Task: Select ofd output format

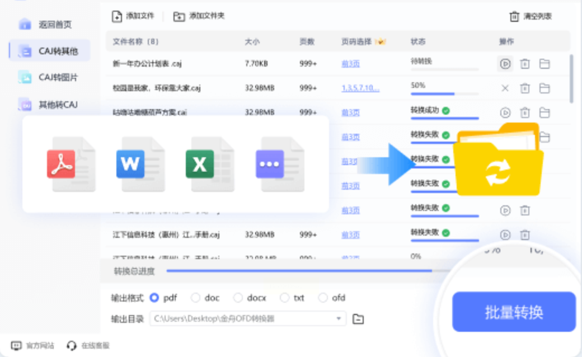Action: click(323, 298)
